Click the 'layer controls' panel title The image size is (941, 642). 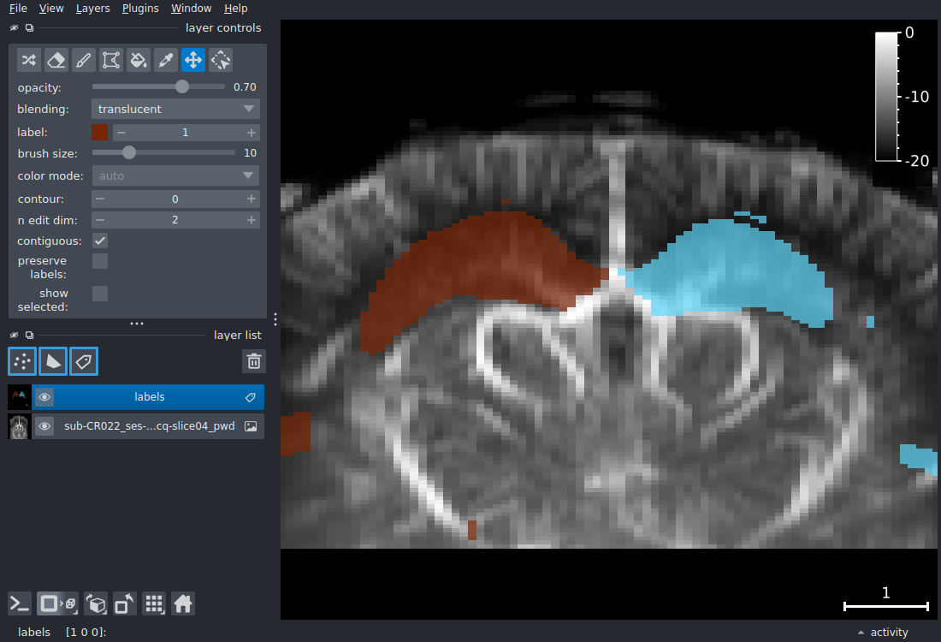[223, 27]
